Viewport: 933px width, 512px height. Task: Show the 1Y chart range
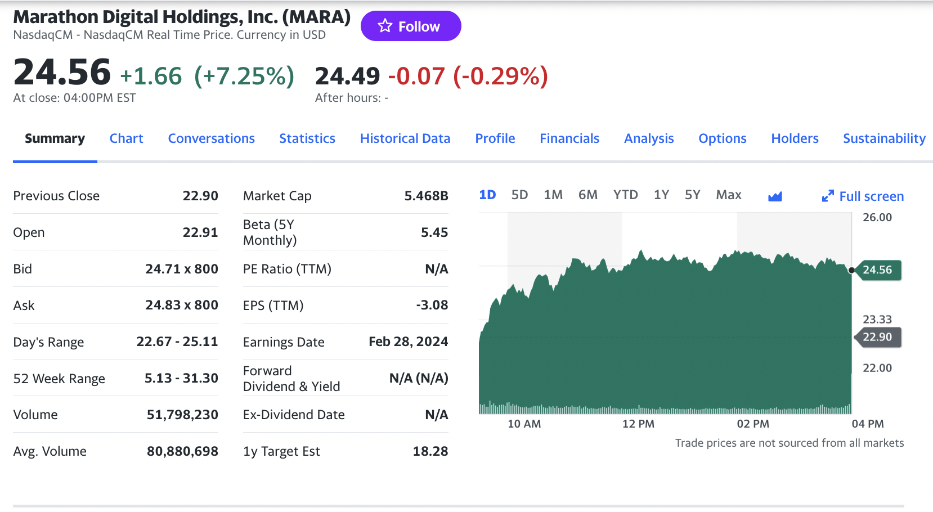(x=661, y=195)
